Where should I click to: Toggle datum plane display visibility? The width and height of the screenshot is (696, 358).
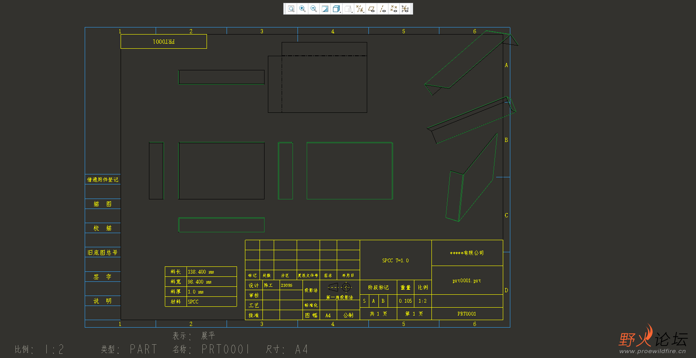click(x=371, y=9)
